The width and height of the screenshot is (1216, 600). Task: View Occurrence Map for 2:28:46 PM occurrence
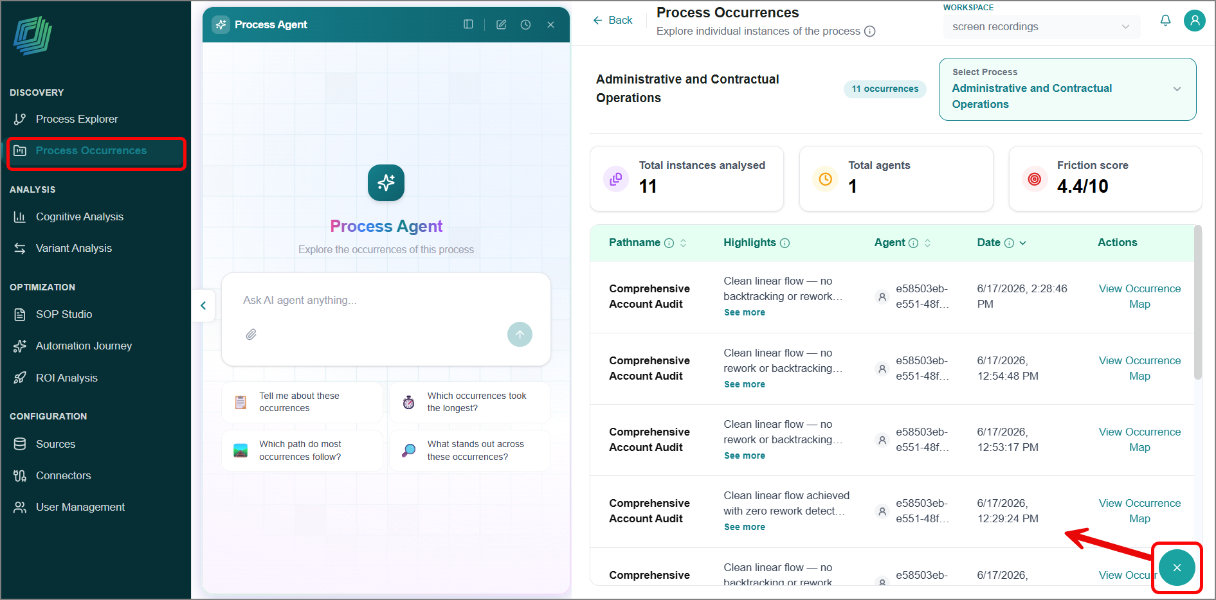1139,296
